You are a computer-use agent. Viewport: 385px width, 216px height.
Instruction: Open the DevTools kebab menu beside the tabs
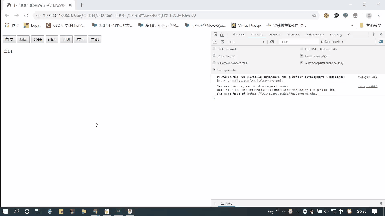[x=374, y=35]
